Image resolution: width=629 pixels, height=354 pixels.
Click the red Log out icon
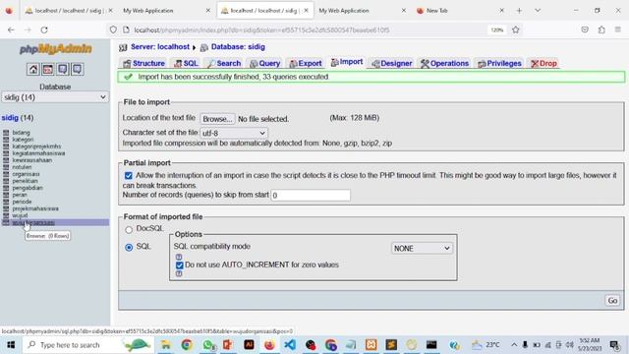[x=48, y=70]
